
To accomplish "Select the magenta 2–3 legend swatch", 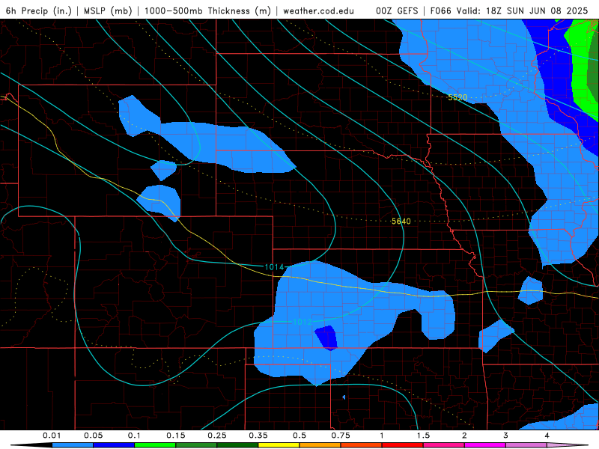I will click(485, 445).
